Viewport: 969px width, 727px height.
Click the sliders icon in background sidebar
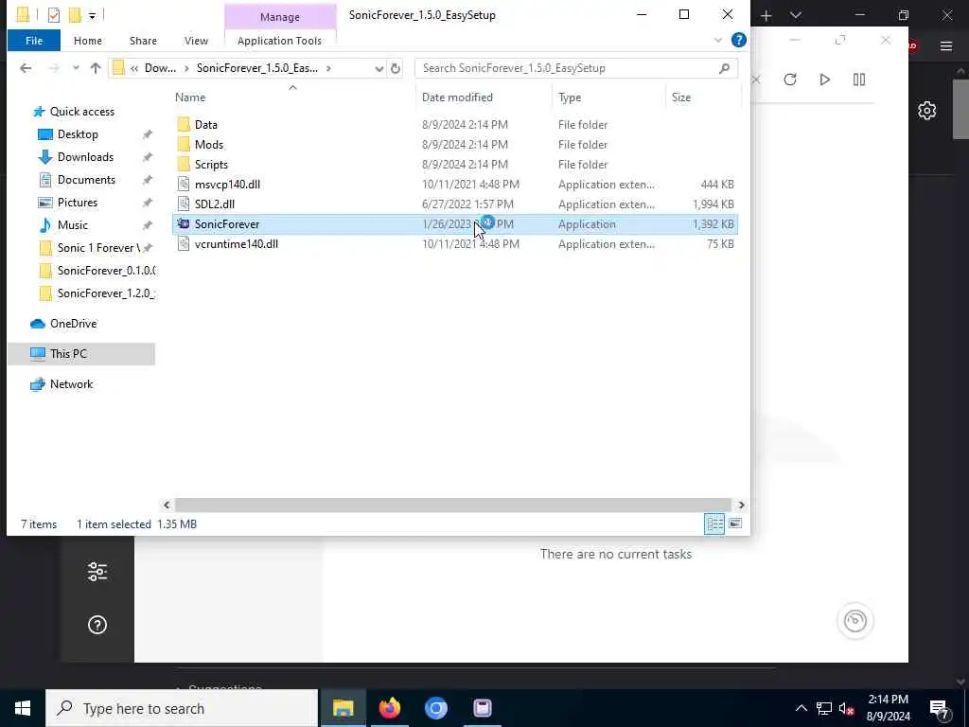pyautogui.click(x=97, y=571)
